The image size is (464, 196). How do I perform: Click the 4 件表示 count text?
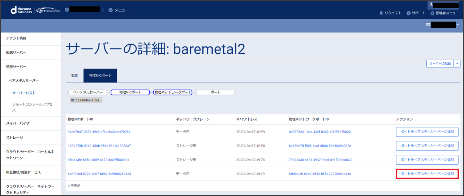tap(74, 186)
